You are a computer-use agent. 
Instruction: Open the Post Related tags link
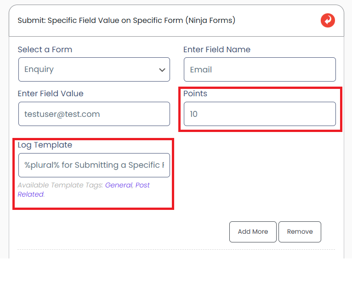[142, 185]
